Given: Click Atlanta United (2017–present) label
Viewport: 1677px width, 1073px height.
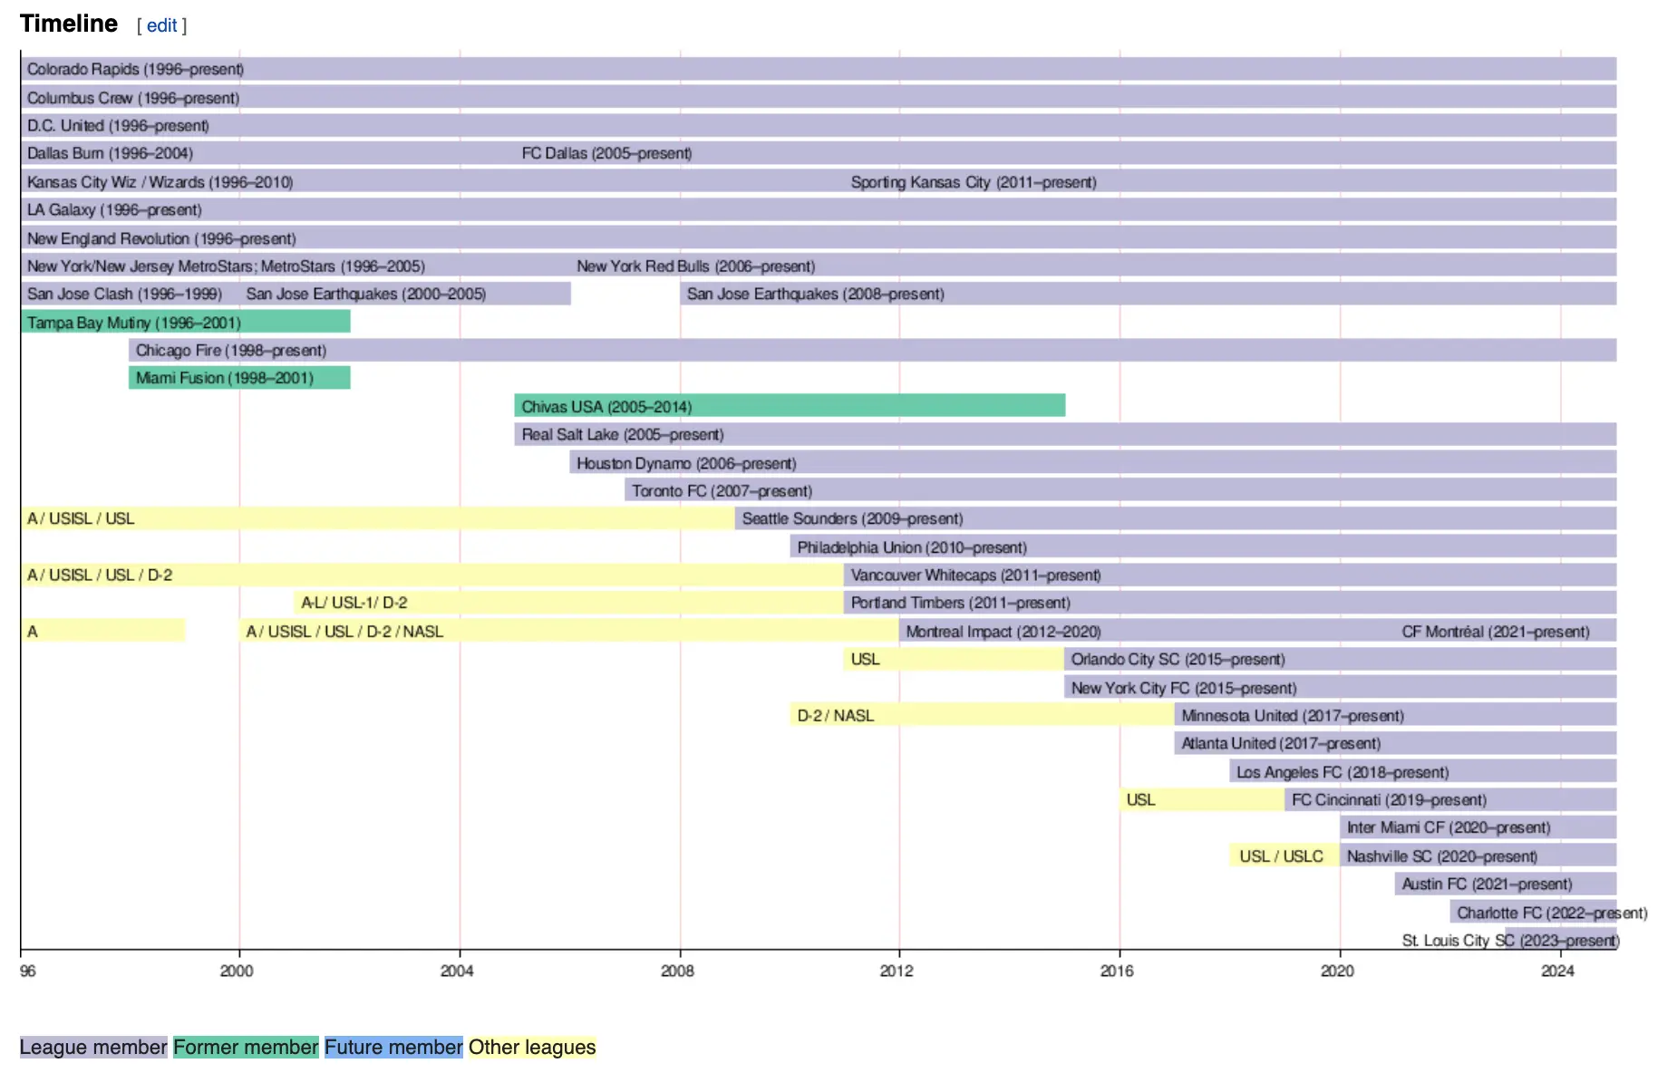Looking at the screenshot, I should point(1281,743).
